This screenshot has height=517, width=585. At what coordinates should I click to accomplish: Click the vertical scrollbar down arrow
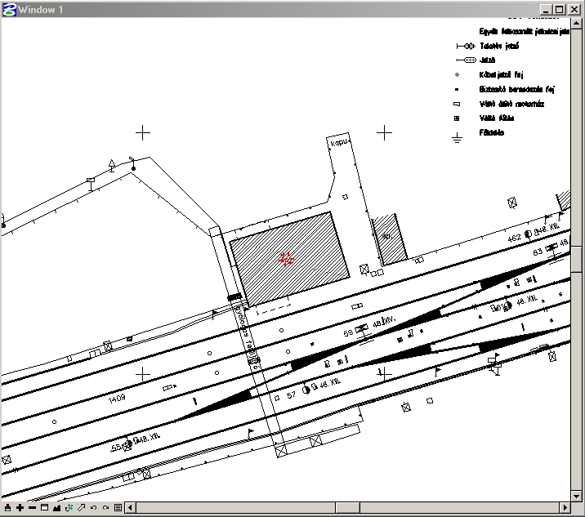pos(577,495)
